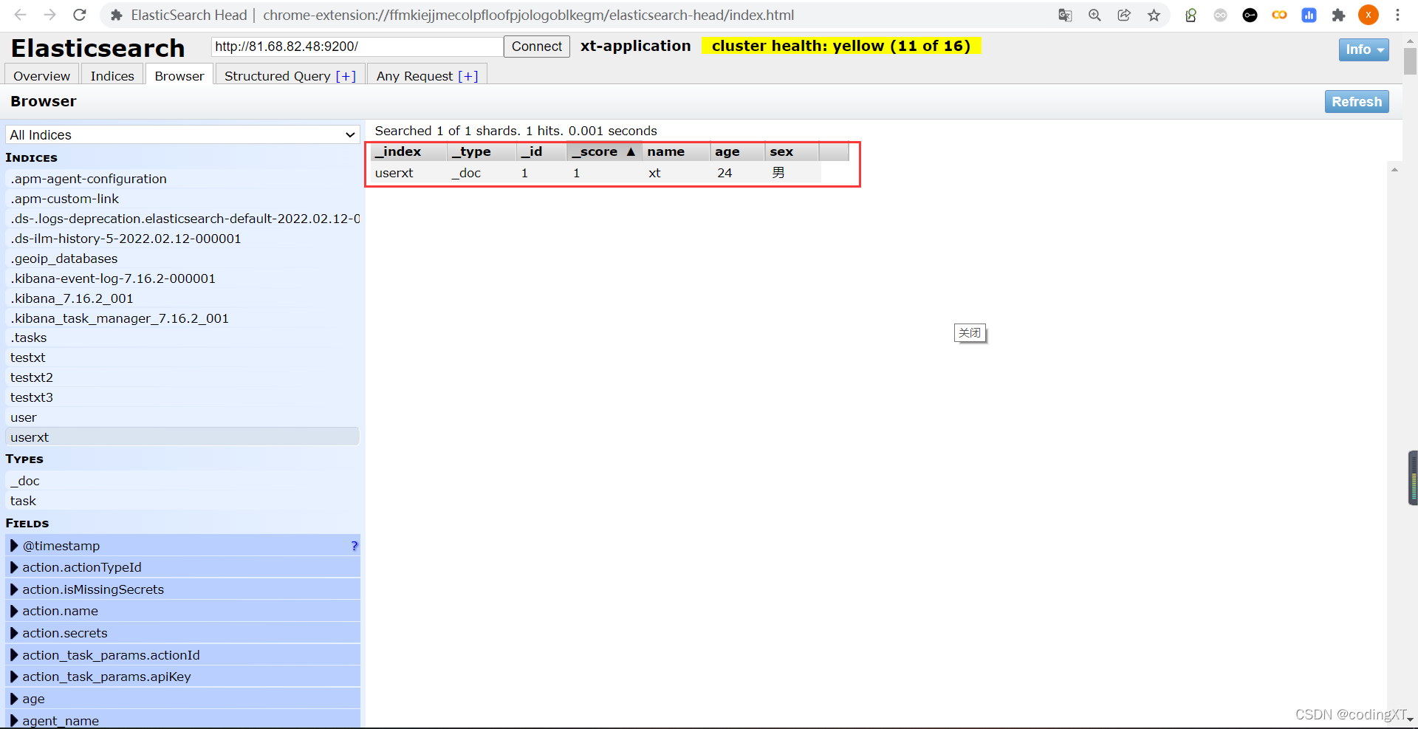Open the Structured Query tab

(290, 75)
